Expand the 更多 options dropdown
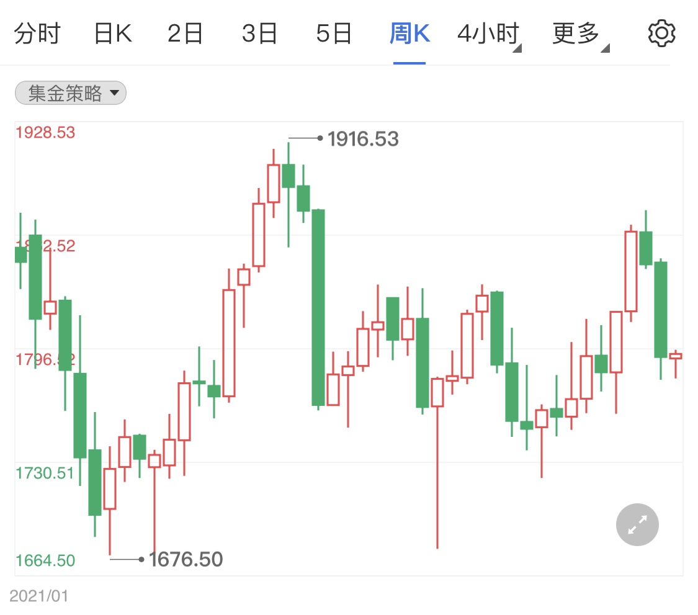The width and height of the screenshot is (698, 615). 581,34
